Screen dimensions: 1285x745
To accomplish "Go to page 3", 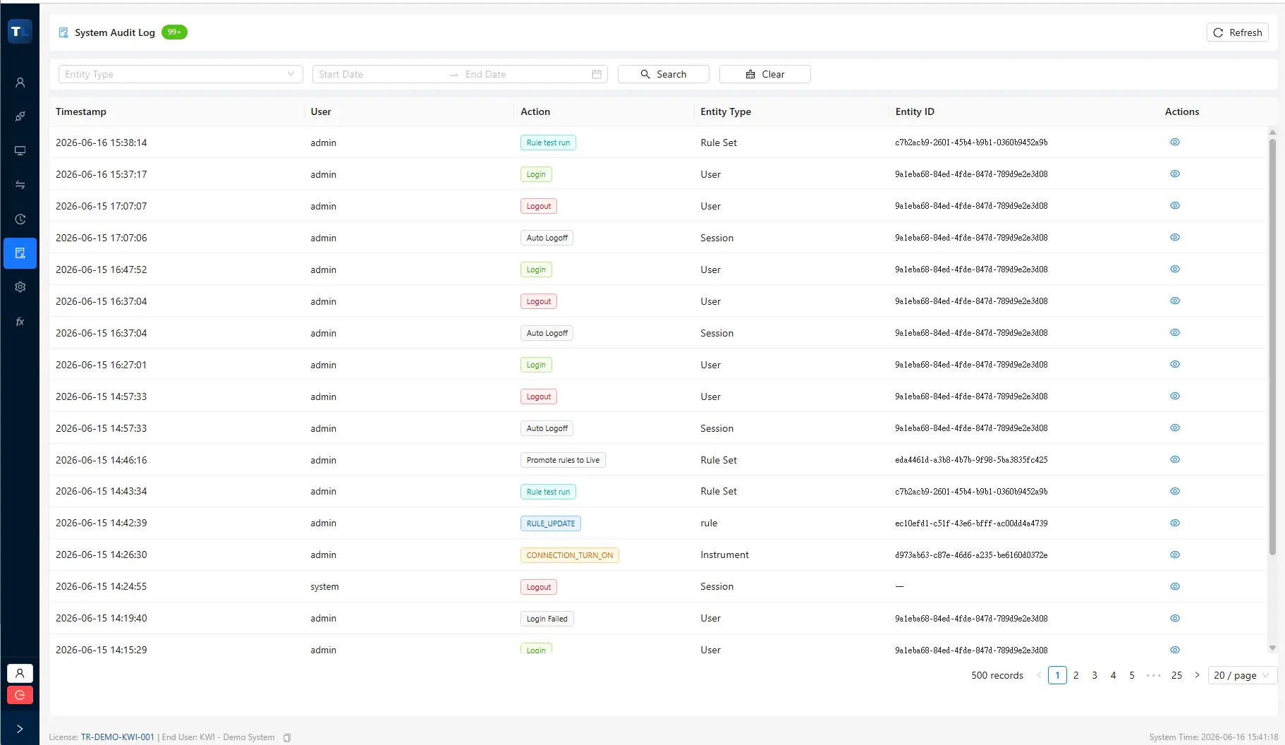I will 1095,675.
